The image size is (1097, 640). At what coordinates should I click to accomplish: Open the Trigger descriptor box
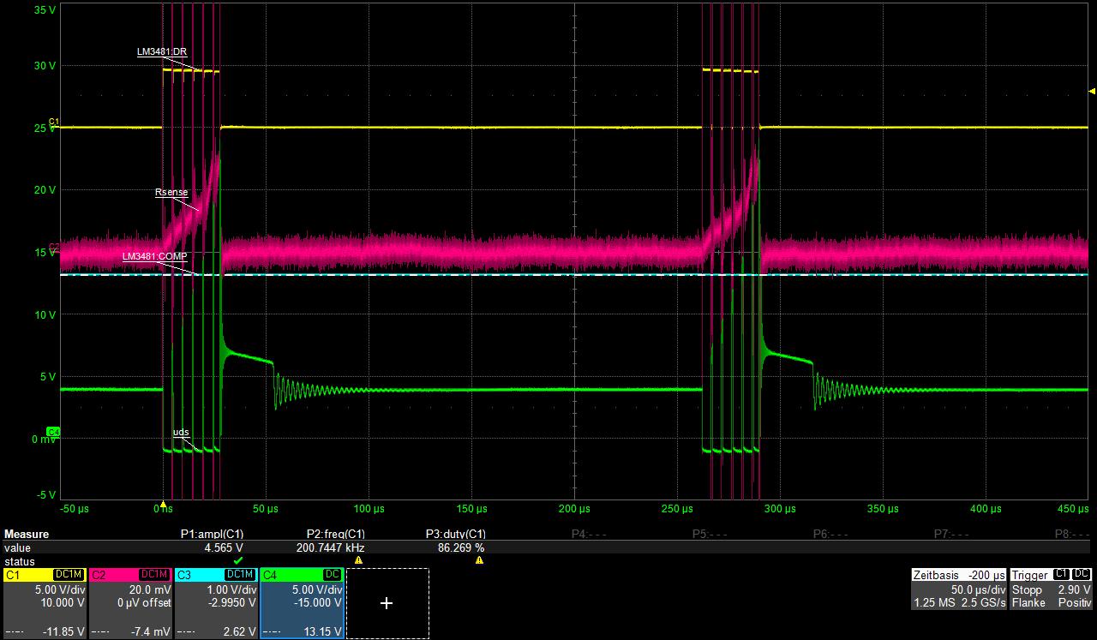pos(1052,589)
